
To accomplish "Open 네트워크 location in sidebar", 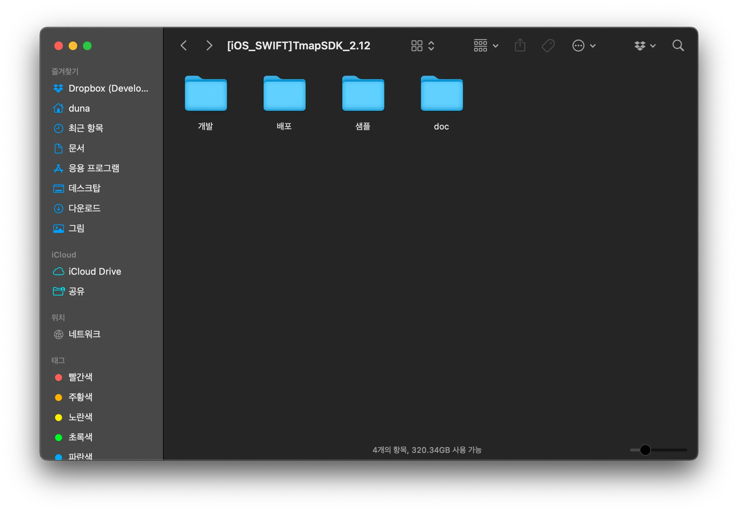I will click(84, 334).
